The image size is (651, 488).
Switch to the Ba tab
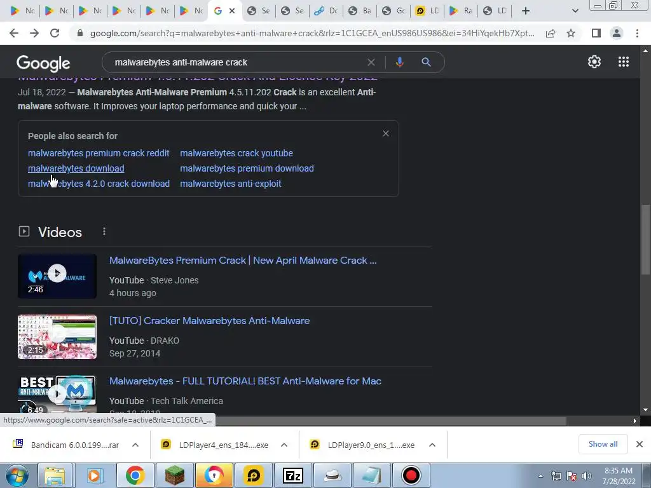pos(360,11)
